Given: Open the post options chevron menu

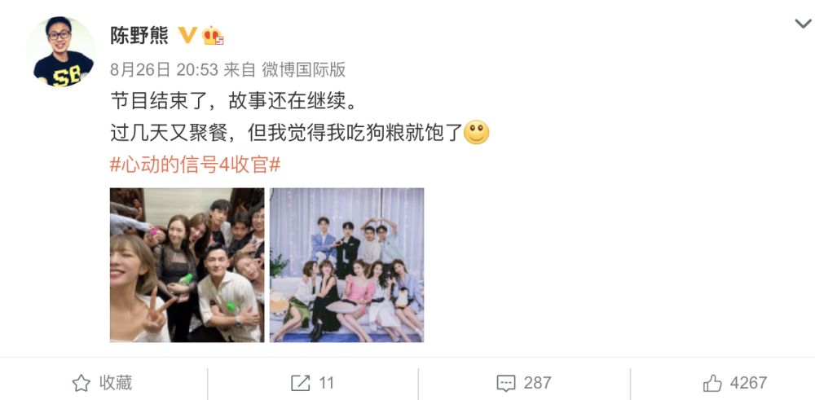Looking at the screenshot, I should (803, 24).
